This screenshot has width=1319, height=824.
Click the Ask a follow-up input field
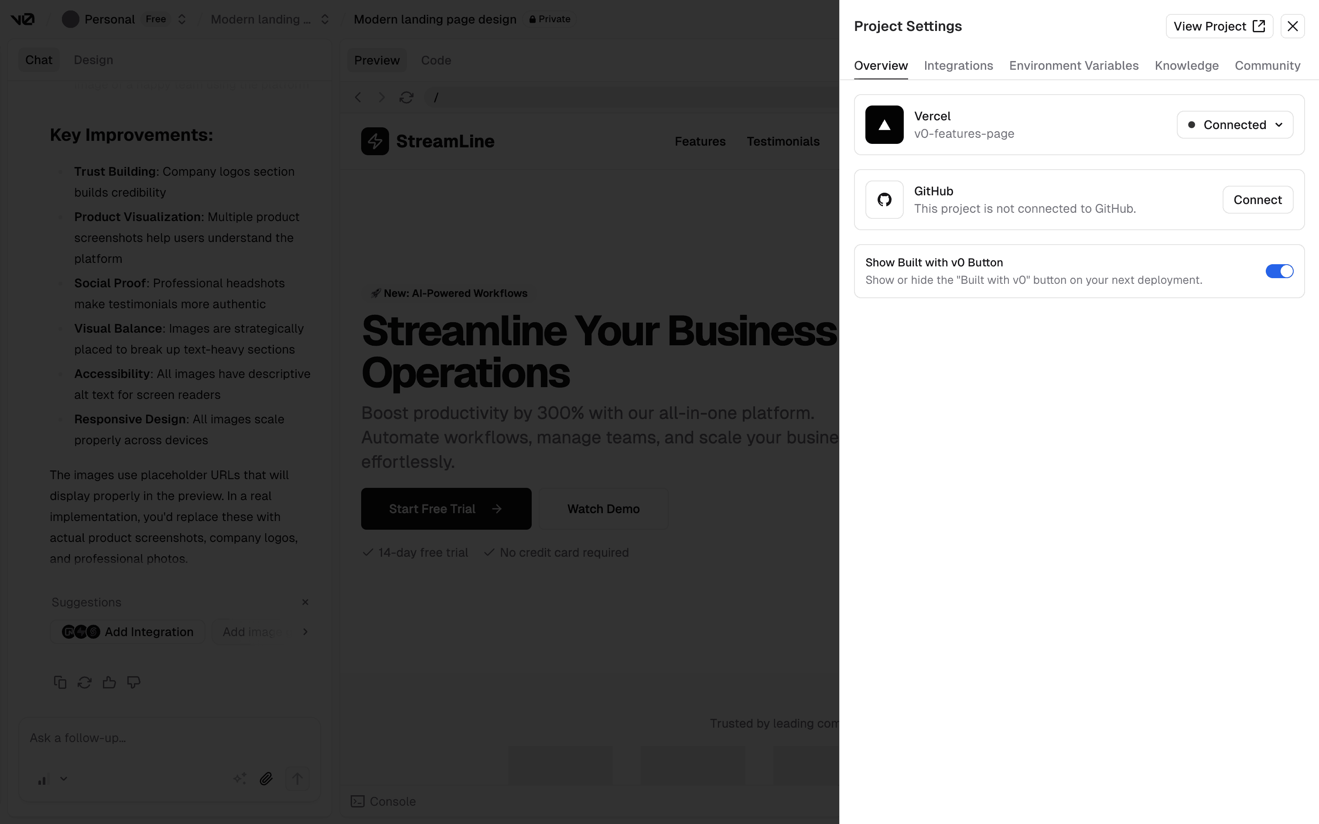click(164, 738)
